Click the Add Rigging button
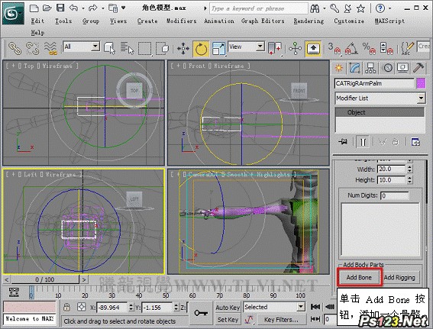This screenshot has height=329, width=433. pyautogui.click(x=399, y=277)
